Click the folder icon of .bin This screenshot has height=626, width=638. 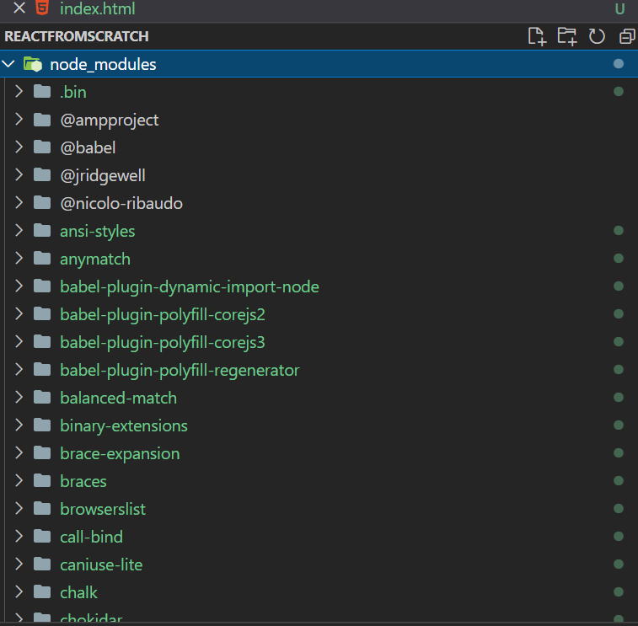42,92
